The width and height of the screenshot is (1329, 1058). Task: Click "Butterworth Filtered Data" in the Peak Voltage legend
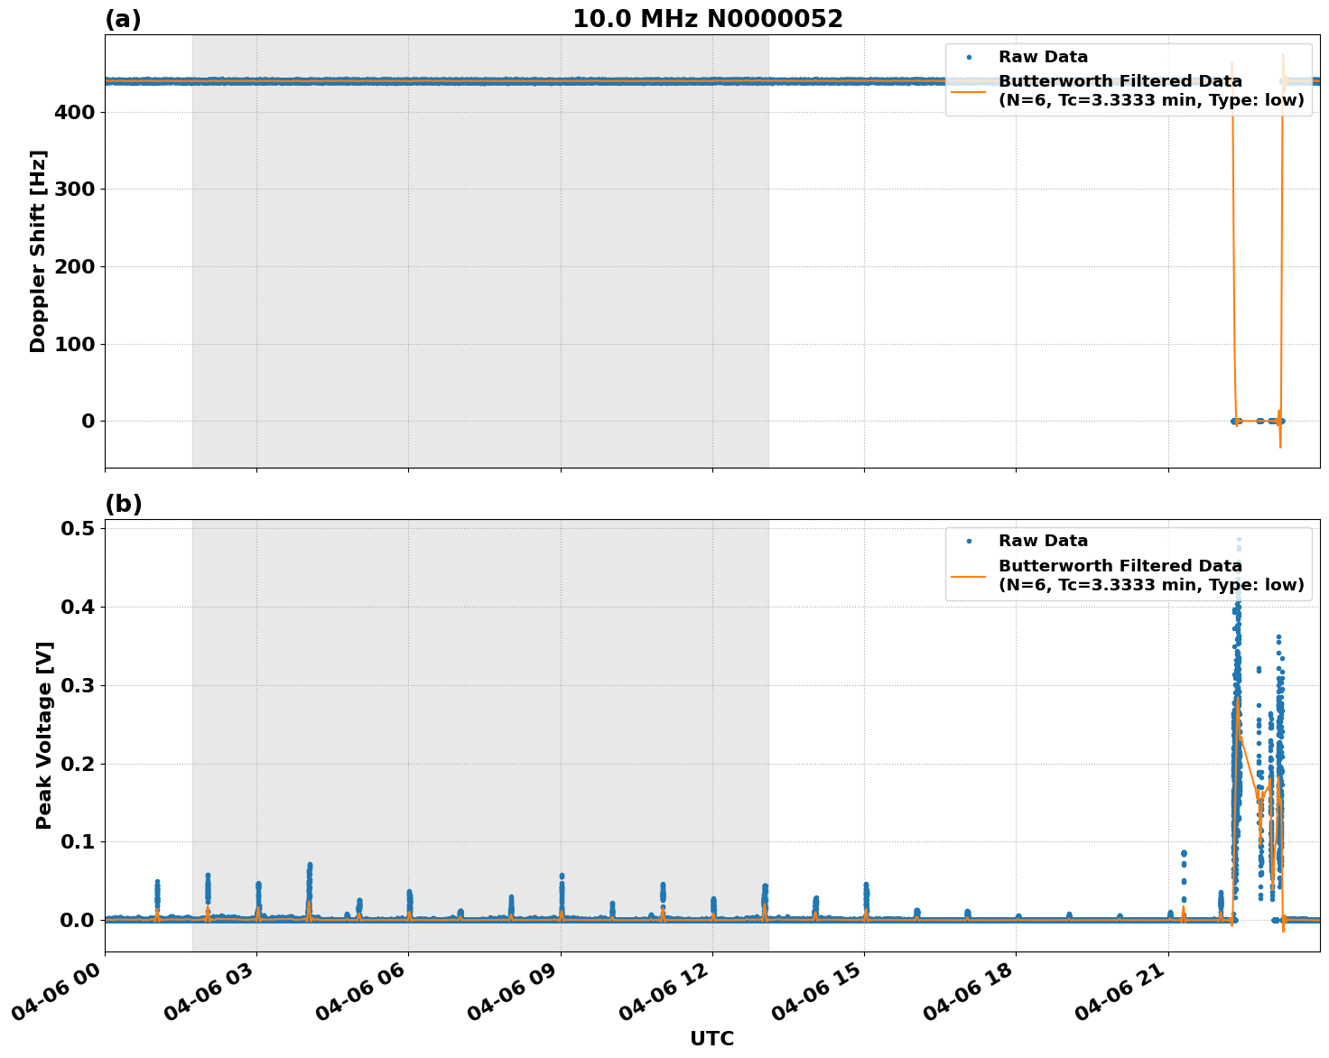point(1120,566)
